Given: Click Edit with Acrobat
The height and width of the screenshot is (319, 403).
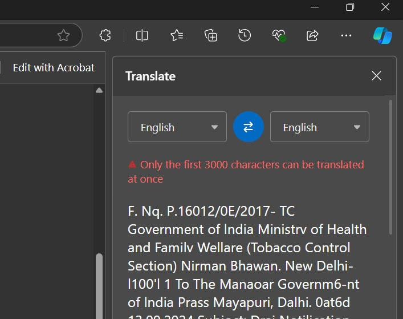Looking at the screenshot, I should click(54, 68).
